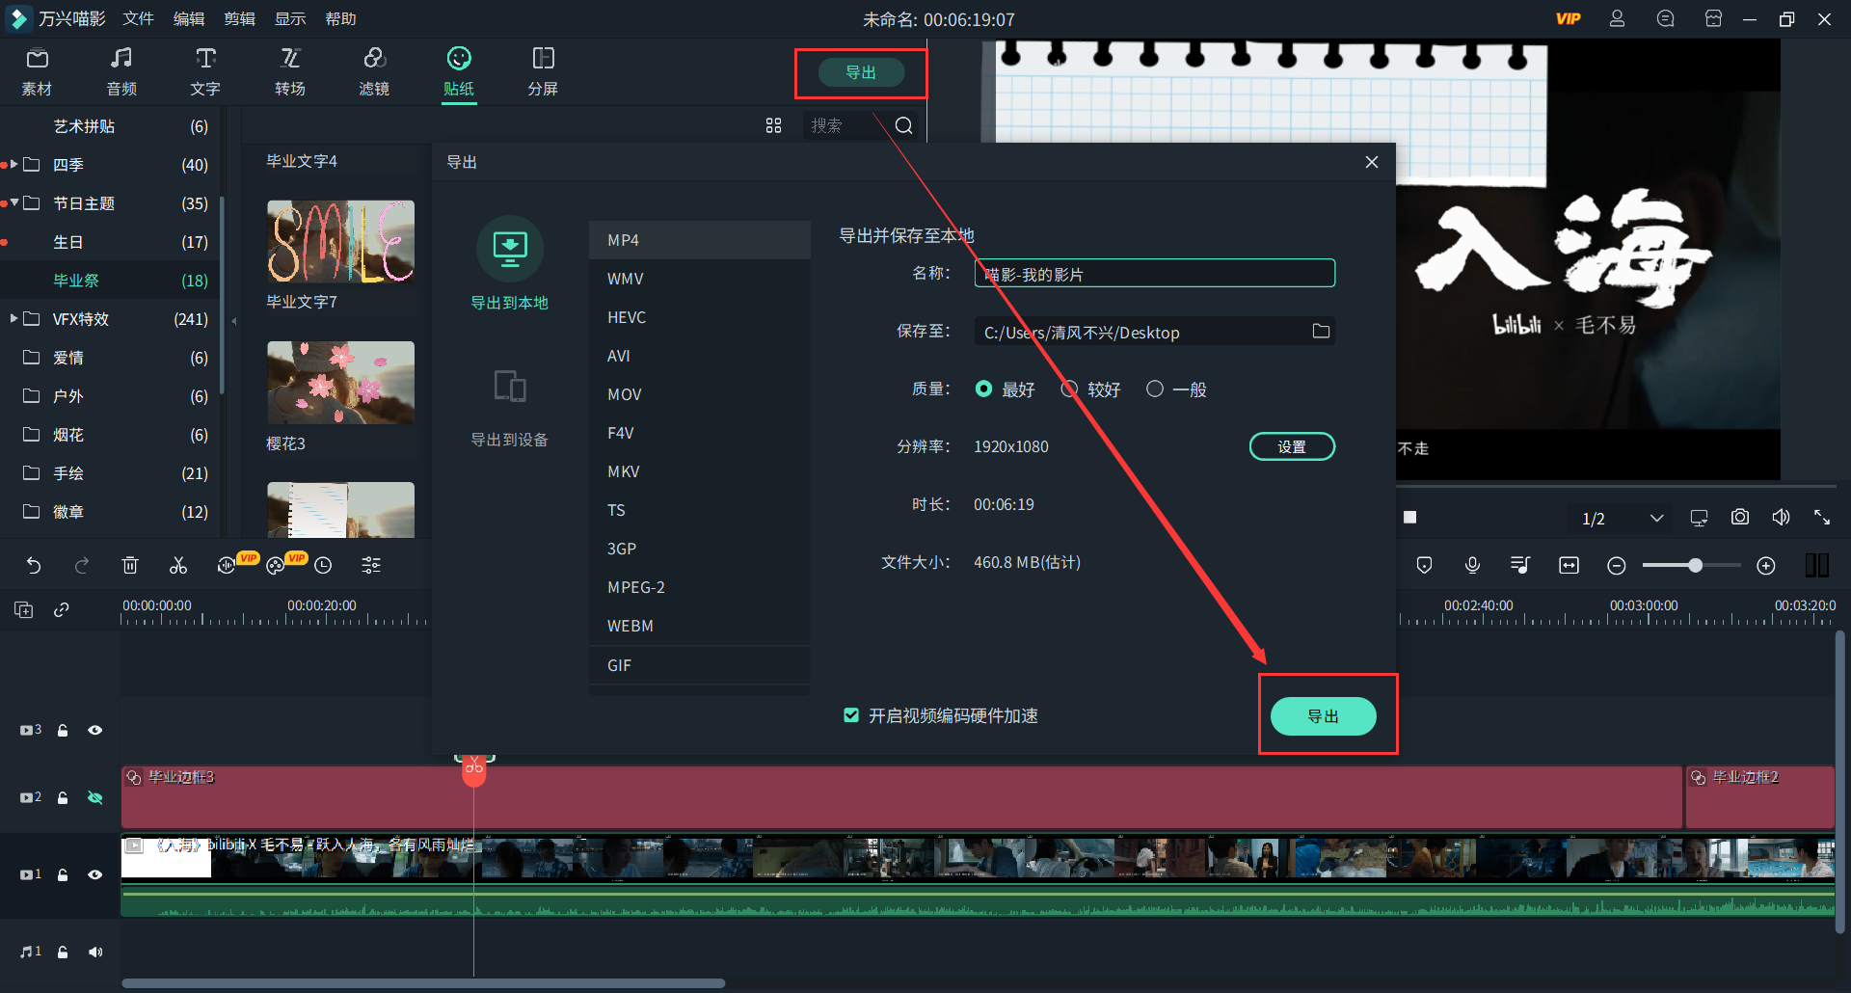Expand the VFX特效 folder
Screen dimensions: 1851x993
[13, 318]
